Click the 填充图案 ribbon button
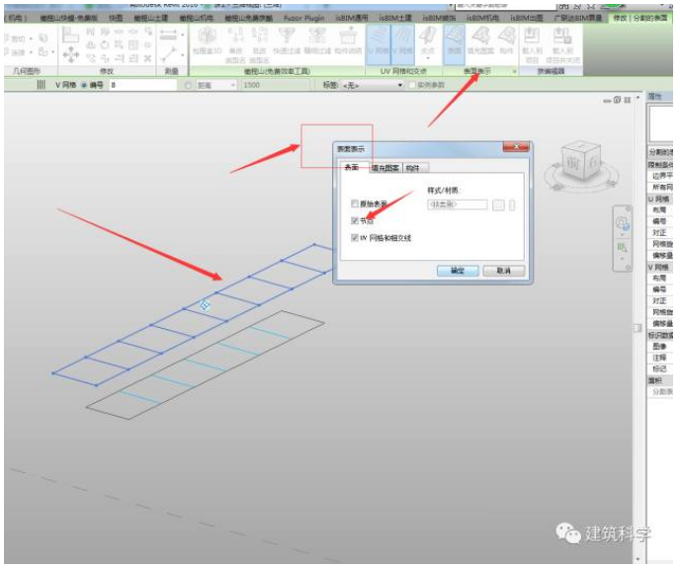Screen dimensions: 680x568 (x=480, y=41)
